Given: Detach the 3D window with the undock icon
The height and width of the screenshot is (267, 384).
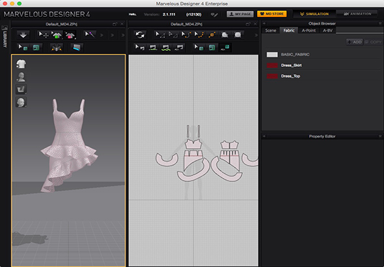Looking at the screenshot, I should [115, 24].
